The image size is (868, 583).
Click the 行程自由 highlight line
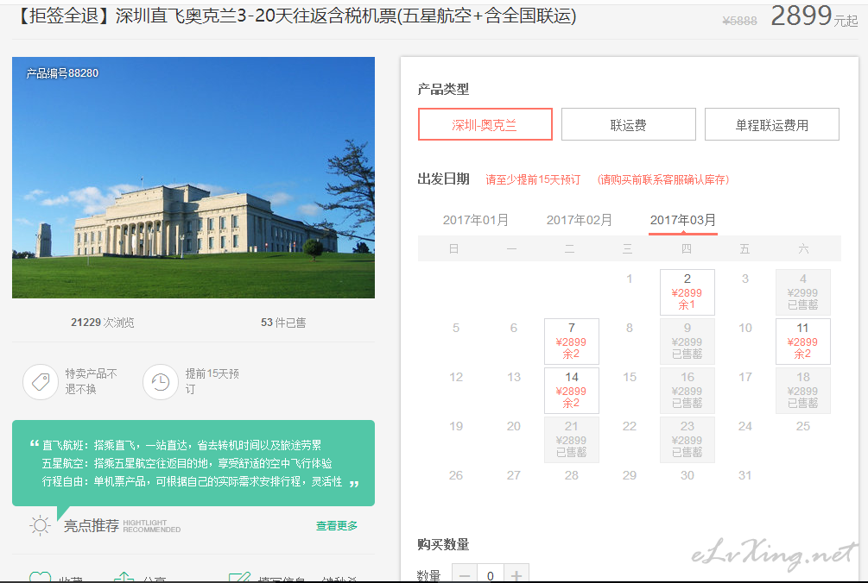tap(192, 481)
